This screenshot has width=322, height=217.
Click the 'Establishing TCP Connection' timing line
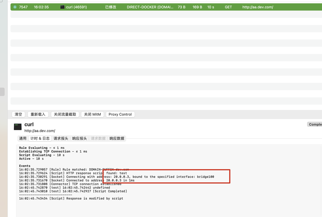point(53,152)
